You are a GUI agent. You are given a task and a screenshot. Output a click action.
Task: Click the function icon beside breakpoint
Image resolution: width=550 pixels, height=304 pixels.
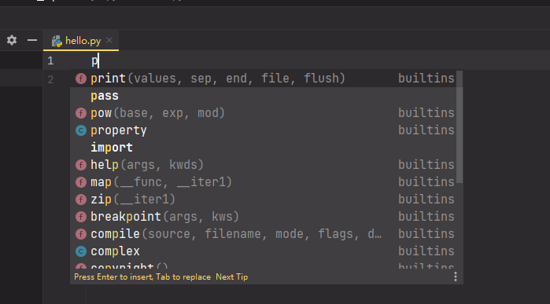tap(81, 217)
